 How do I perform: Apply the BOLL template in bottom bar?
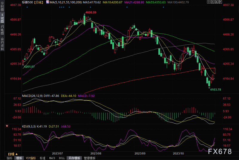coord(62,158)
